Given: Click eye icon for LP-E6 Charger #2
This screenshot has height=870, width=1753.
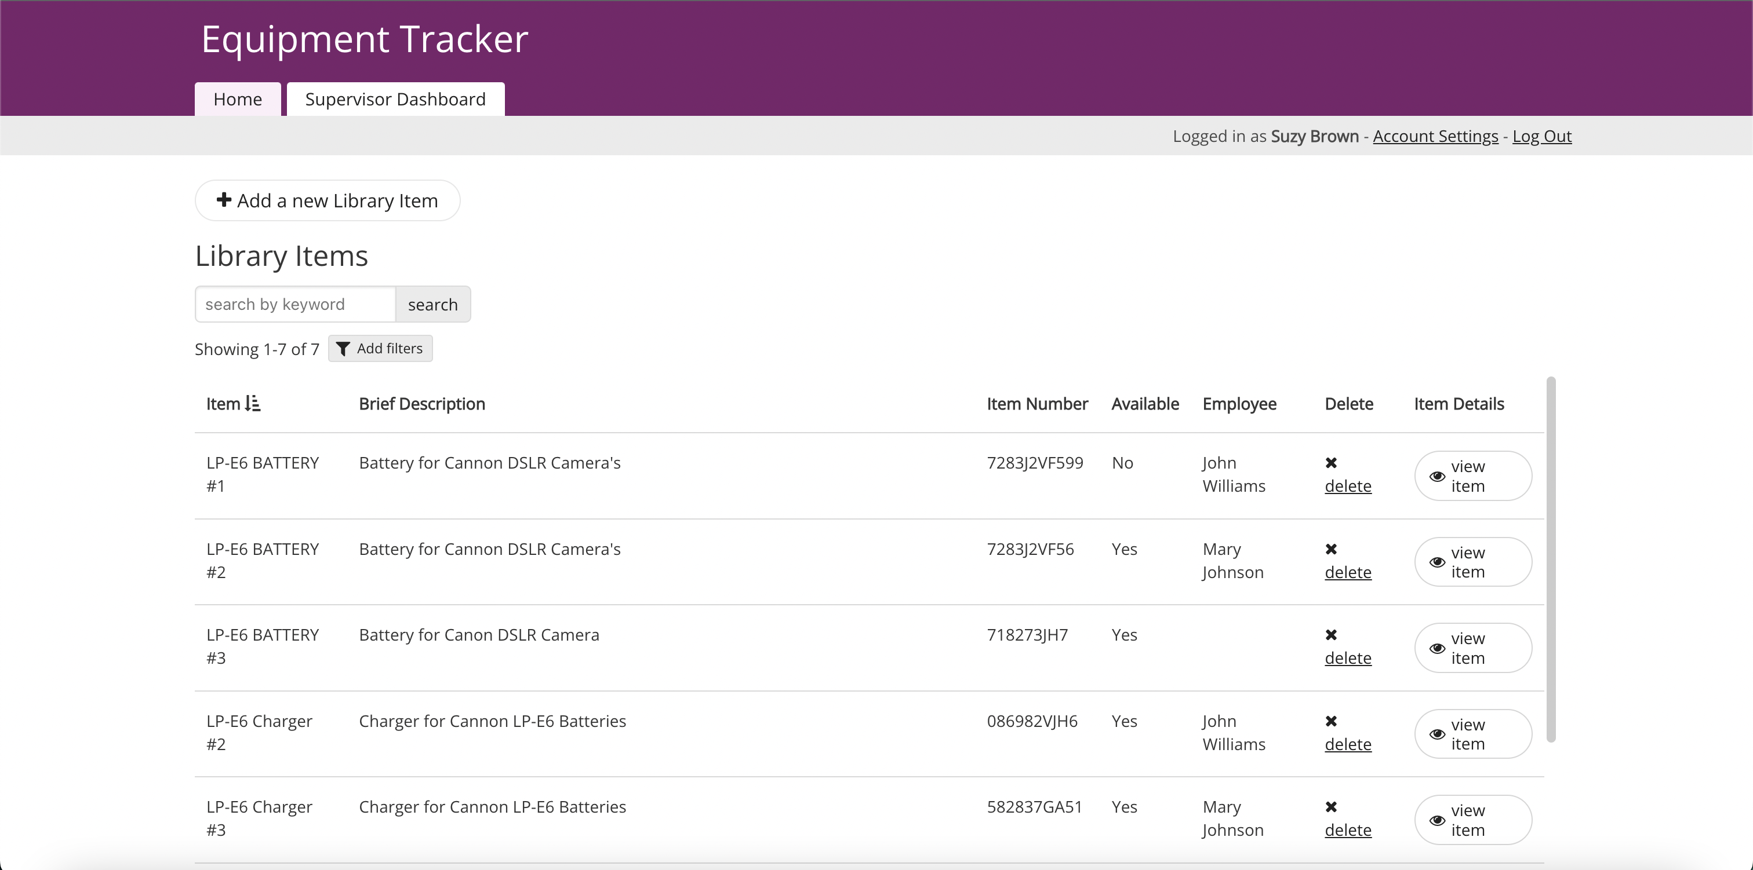Looking at the screenshot, I should coord(1436,734).
